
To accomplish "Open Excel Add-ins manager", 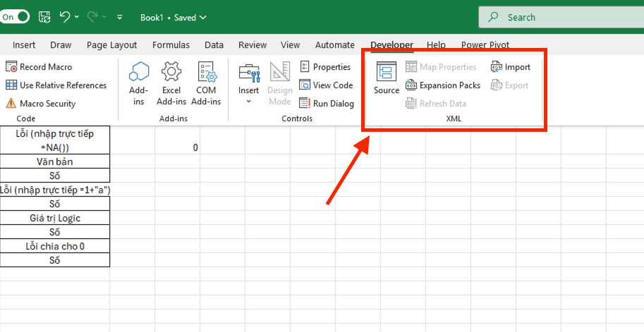I will point(171,83).
